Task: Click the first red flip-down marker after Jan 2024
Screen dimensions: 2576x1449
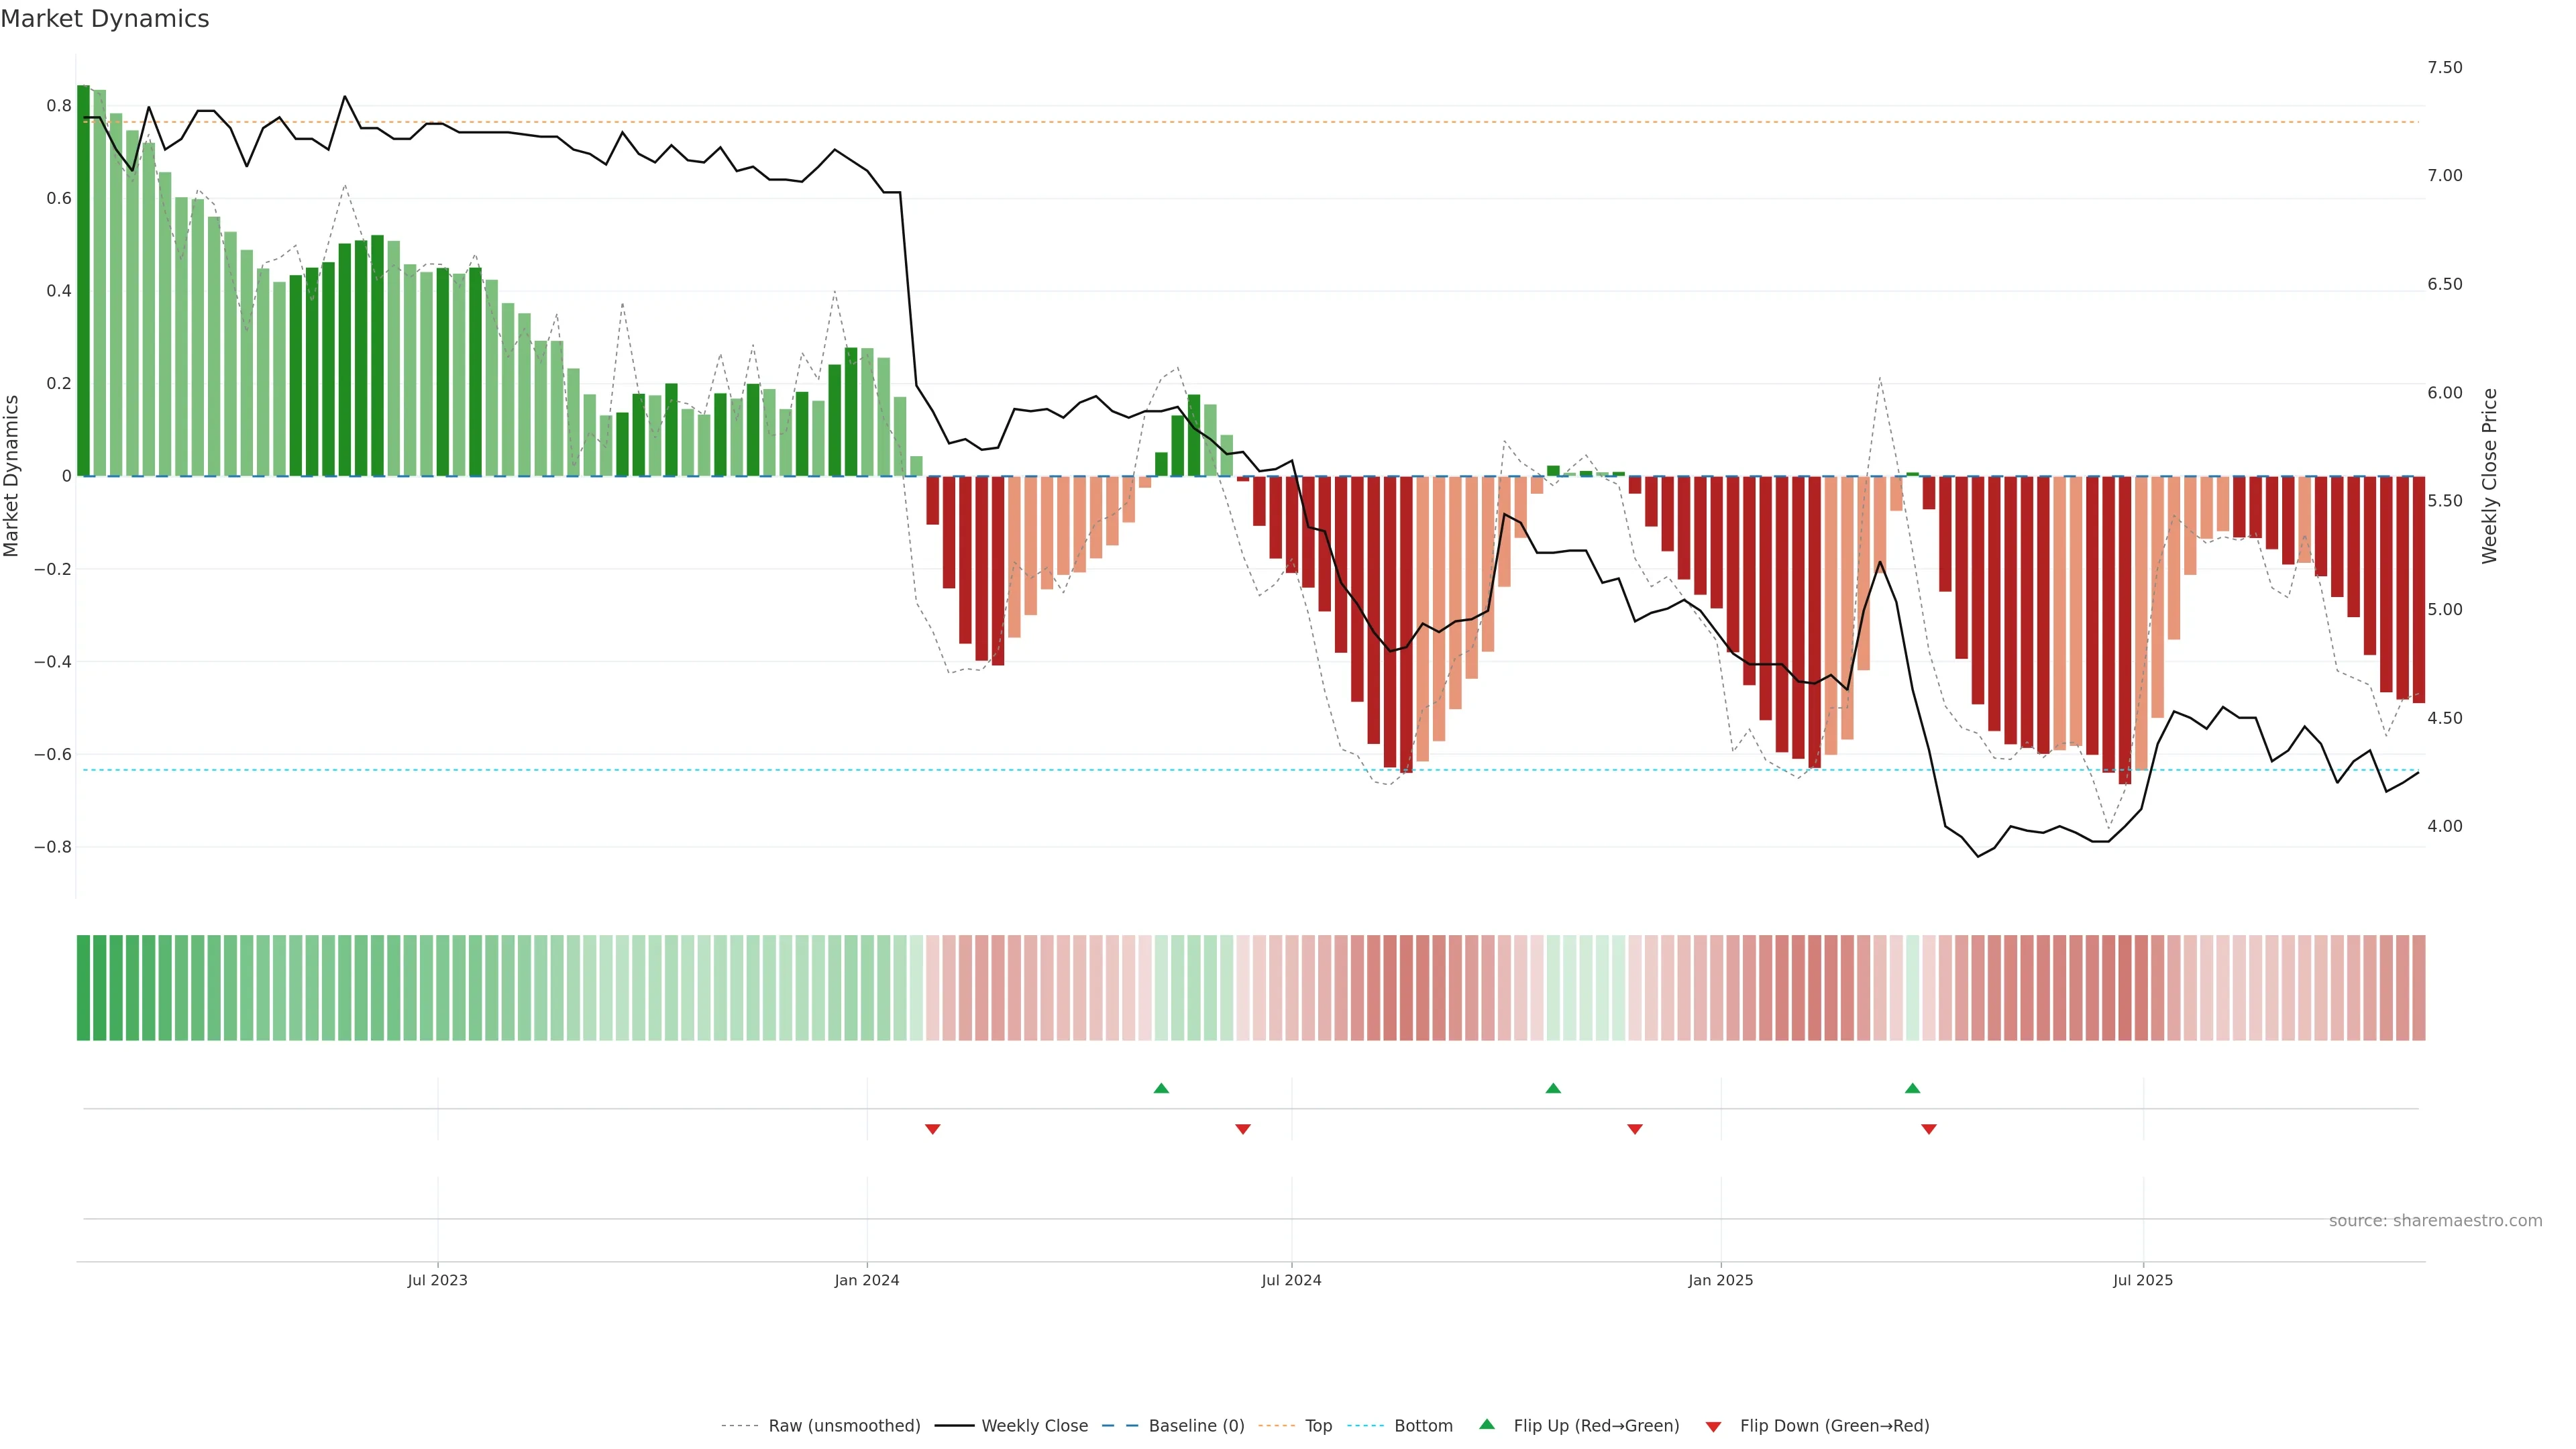Action: [933, 1129]
